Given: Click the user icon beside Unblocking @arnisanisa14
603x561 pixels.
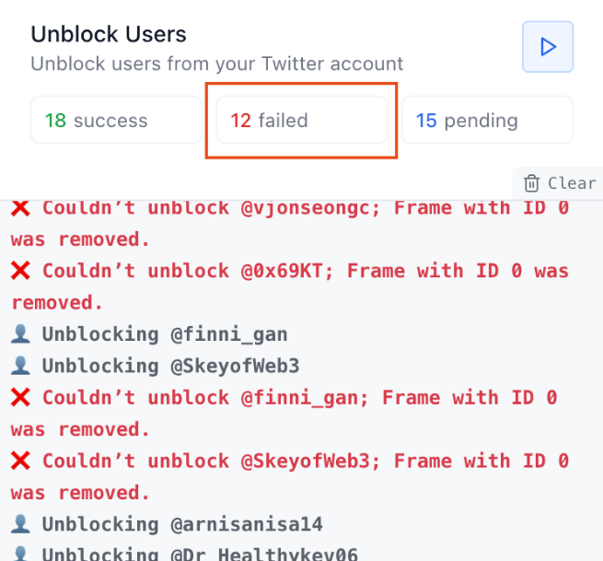Looking at the screenshot, I should point(20,524).
